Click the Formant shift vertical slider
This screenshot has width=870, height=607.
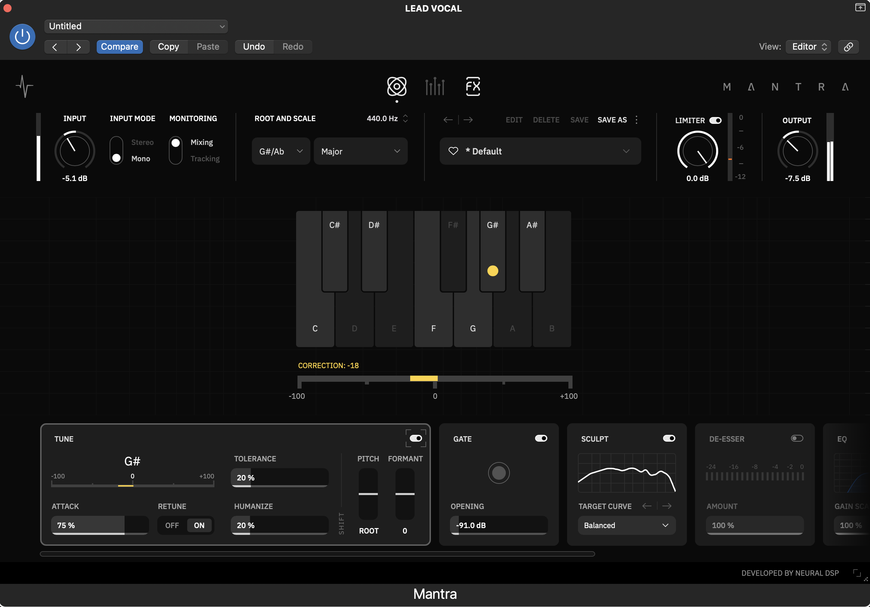point(405,494)
